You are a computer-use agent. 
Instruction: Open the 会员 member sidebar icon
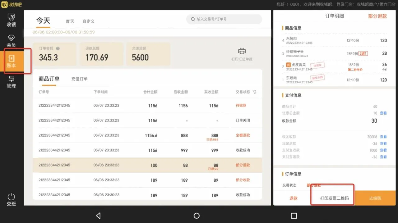[x=11, y=41]
